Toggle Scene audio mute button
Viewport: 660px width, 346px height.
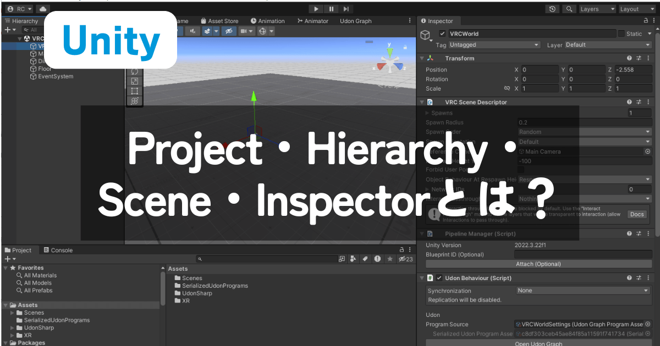193,31
